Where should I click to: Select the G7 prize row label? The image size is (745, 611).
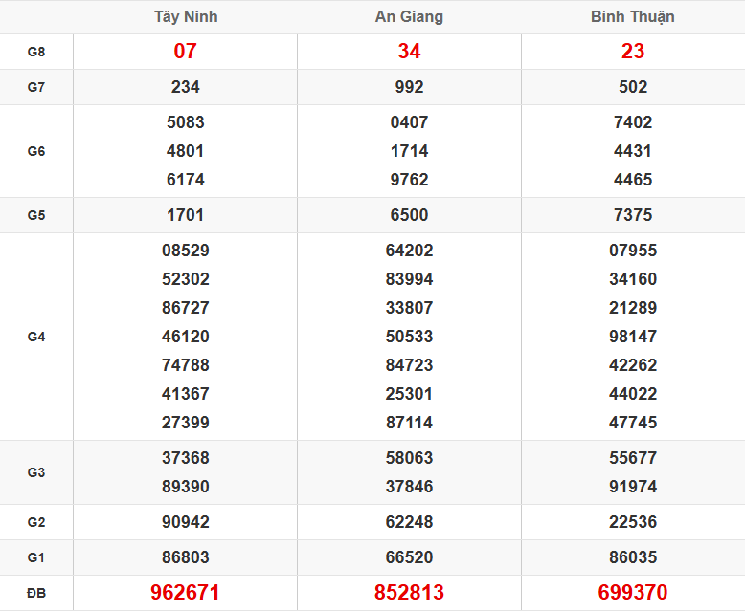[36, 87]
